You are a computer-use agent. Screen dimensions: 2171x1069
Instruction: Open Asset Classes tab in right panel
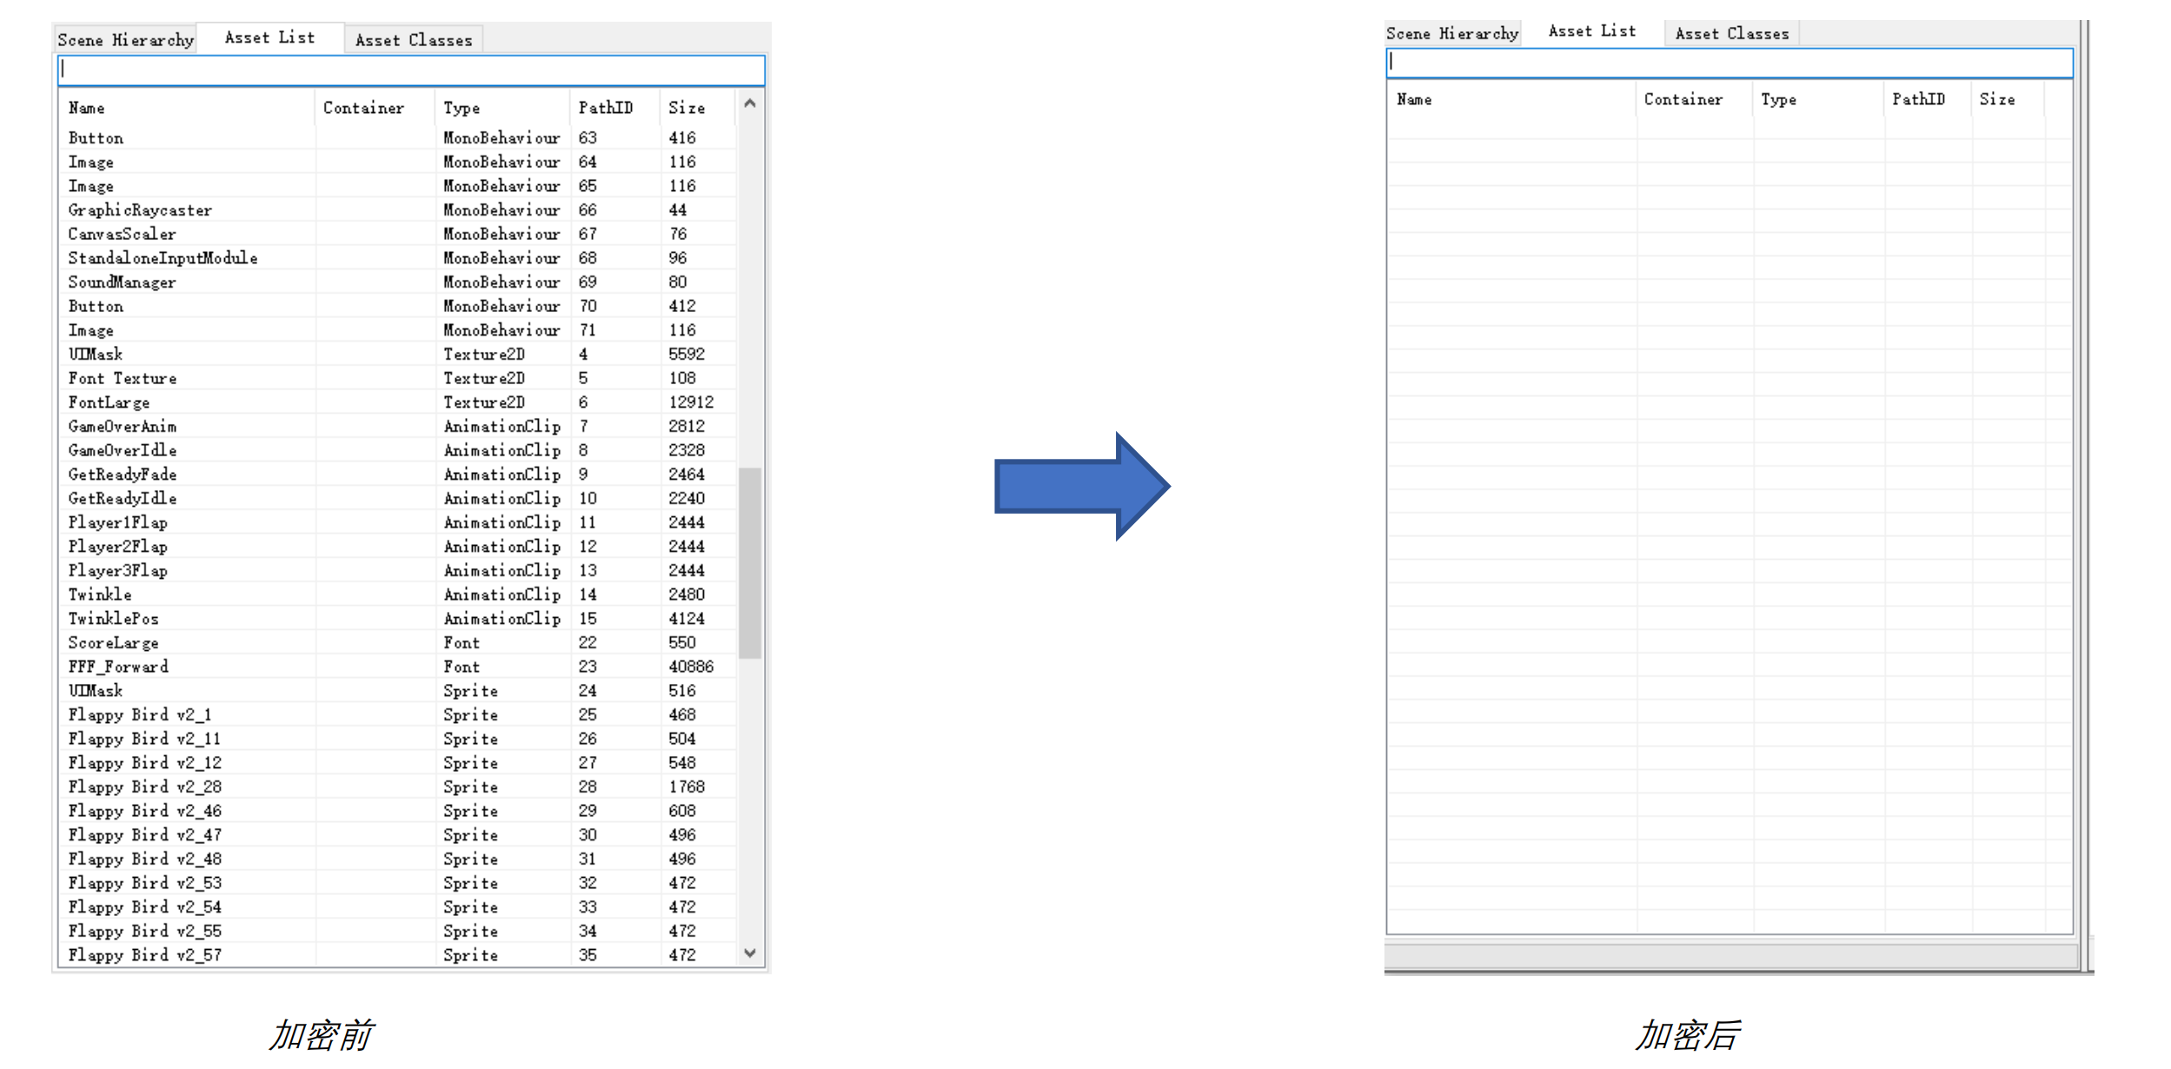tap(1731, 34)
